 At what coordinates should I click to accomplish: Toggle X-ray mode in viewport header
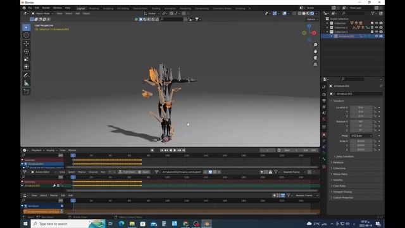[x=294, y=13]
